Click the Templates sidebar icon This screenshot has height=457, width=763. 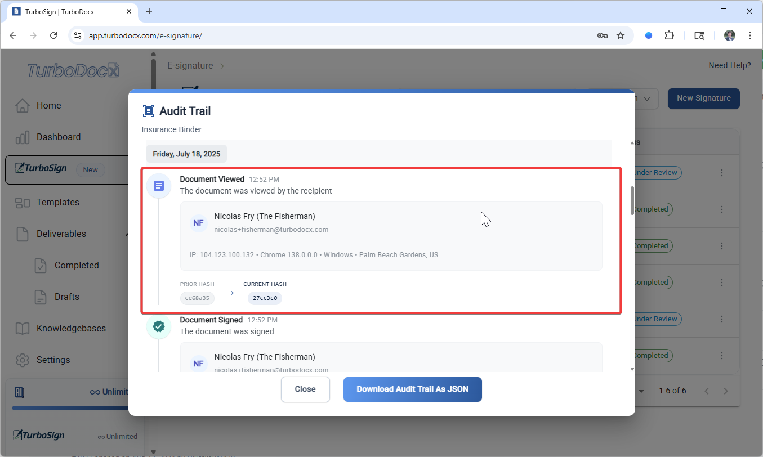(22, 202)
